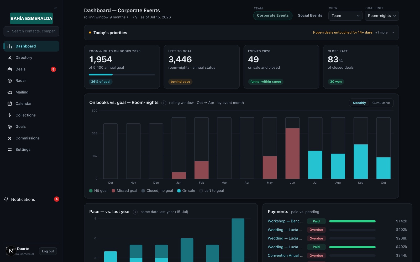The height and width of the screenshot is (262, 420).
Task: Click the user avatar at bottom left
Action: [x=11, y=251]
